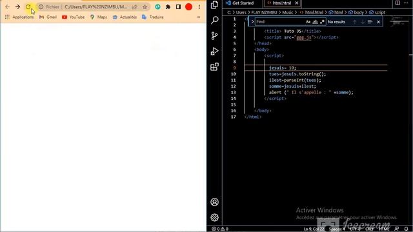
Task: Open editor More Actions ellipsis
Action: tap(406, 3)
